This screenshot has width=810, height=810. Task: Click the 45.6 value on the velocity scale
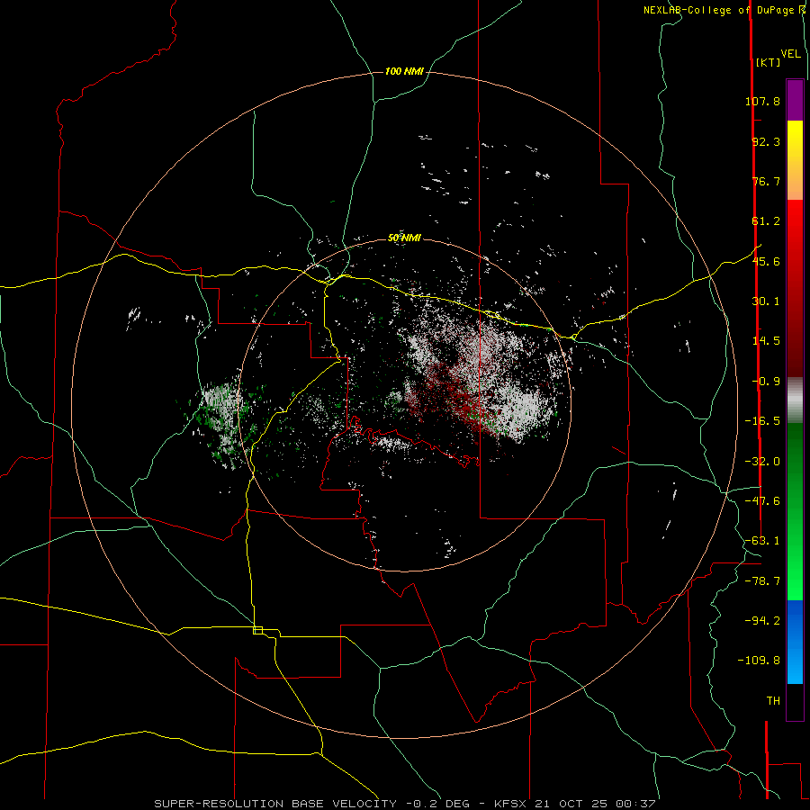(x=766, y=261)
